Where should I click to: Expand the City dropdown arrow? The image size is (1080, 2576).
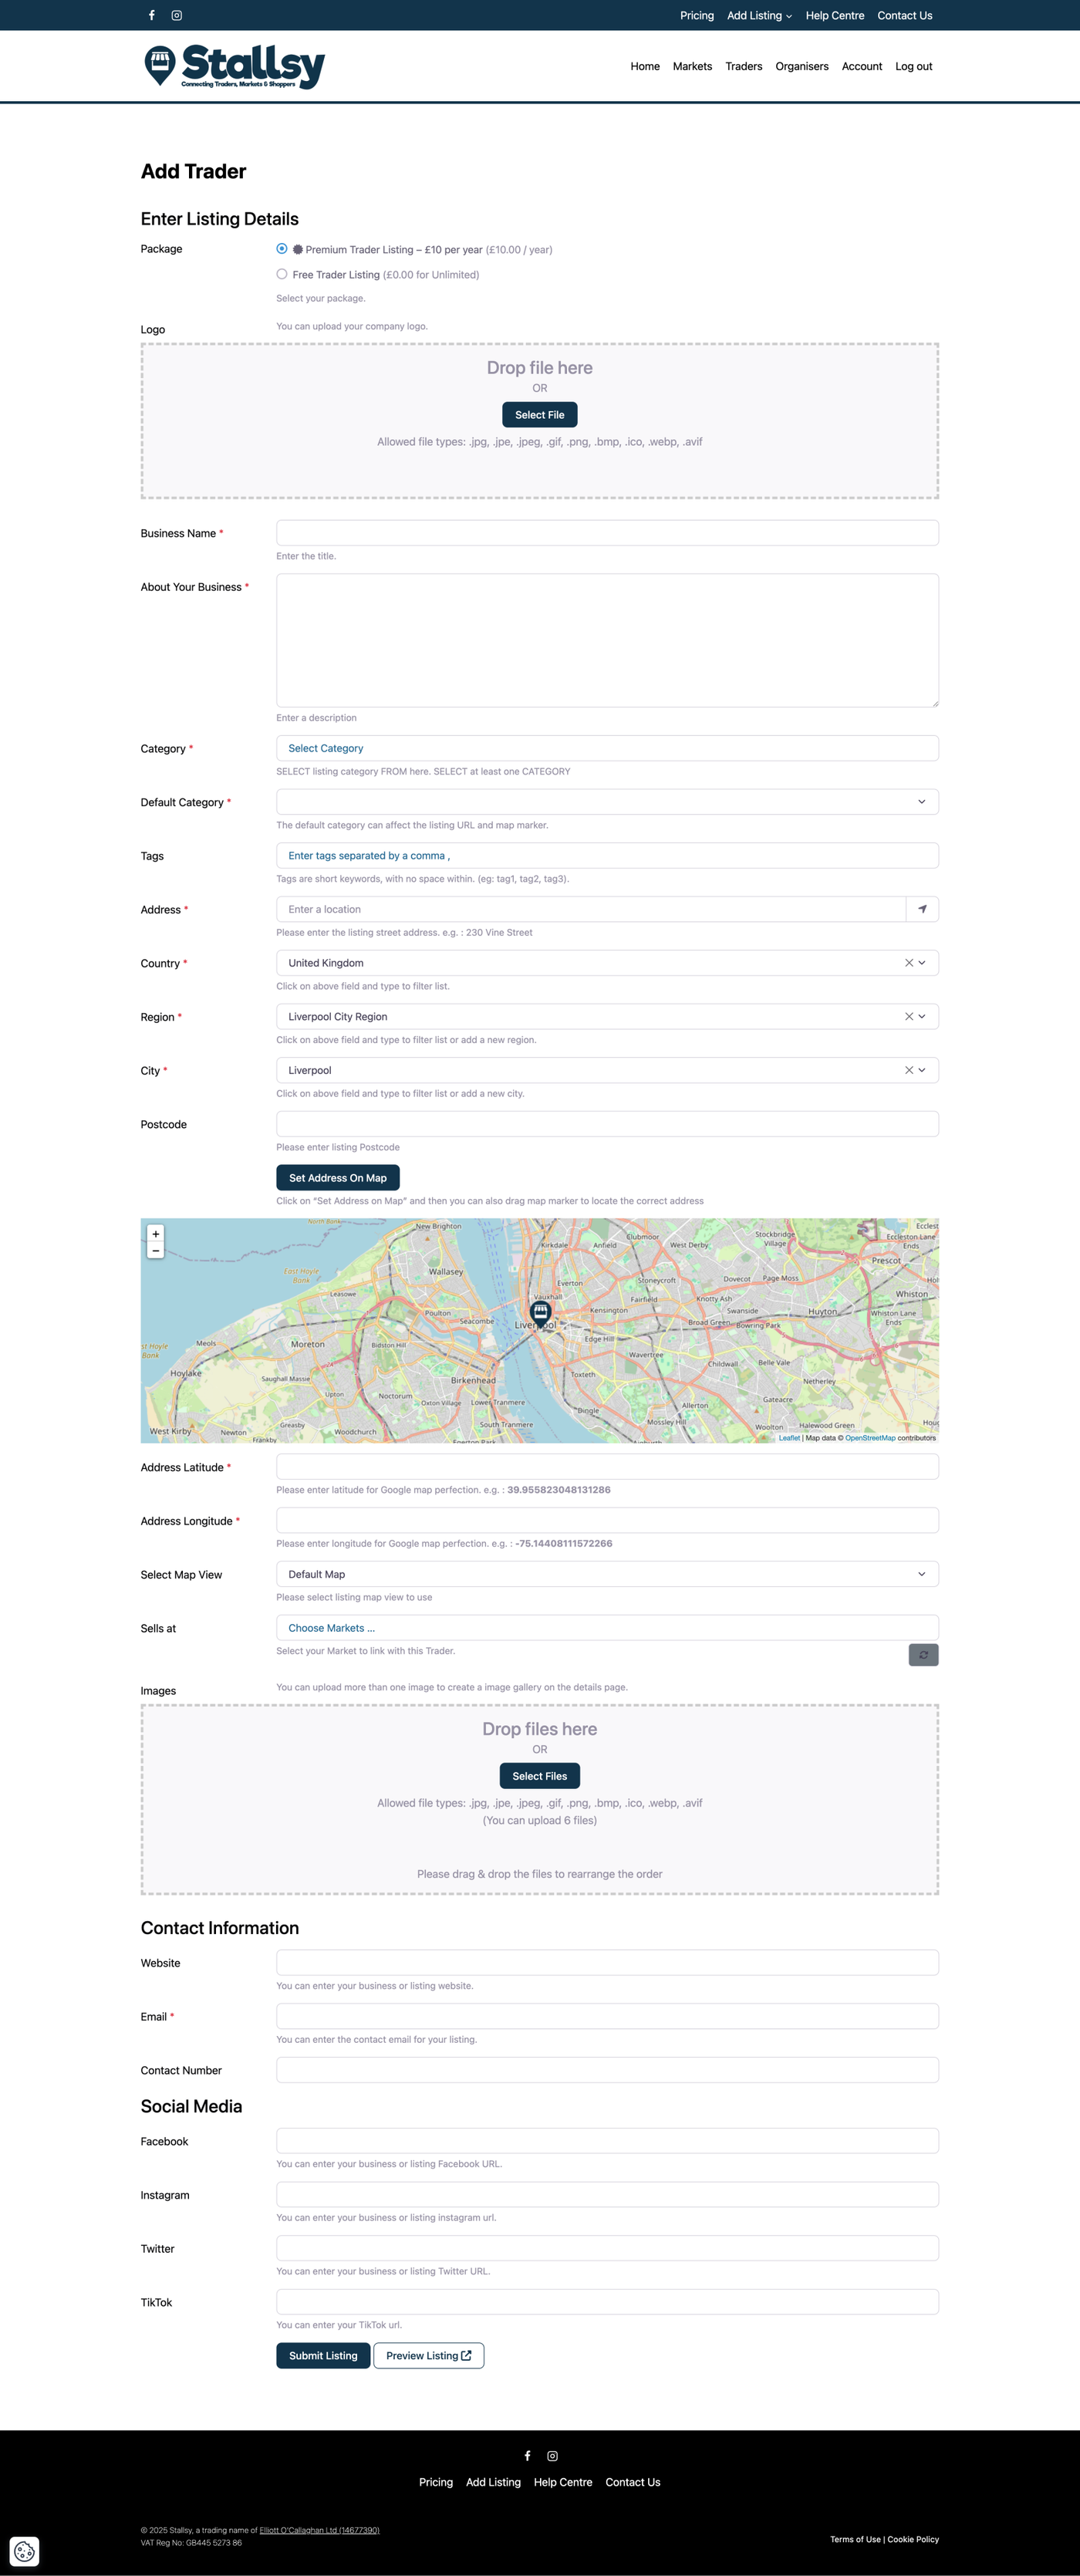922,1070
